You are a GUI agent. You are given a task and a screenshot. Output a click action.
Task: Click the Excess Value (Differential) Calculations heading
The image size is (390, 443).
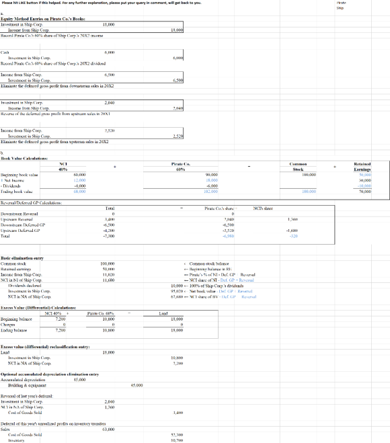tap(38, 308)
